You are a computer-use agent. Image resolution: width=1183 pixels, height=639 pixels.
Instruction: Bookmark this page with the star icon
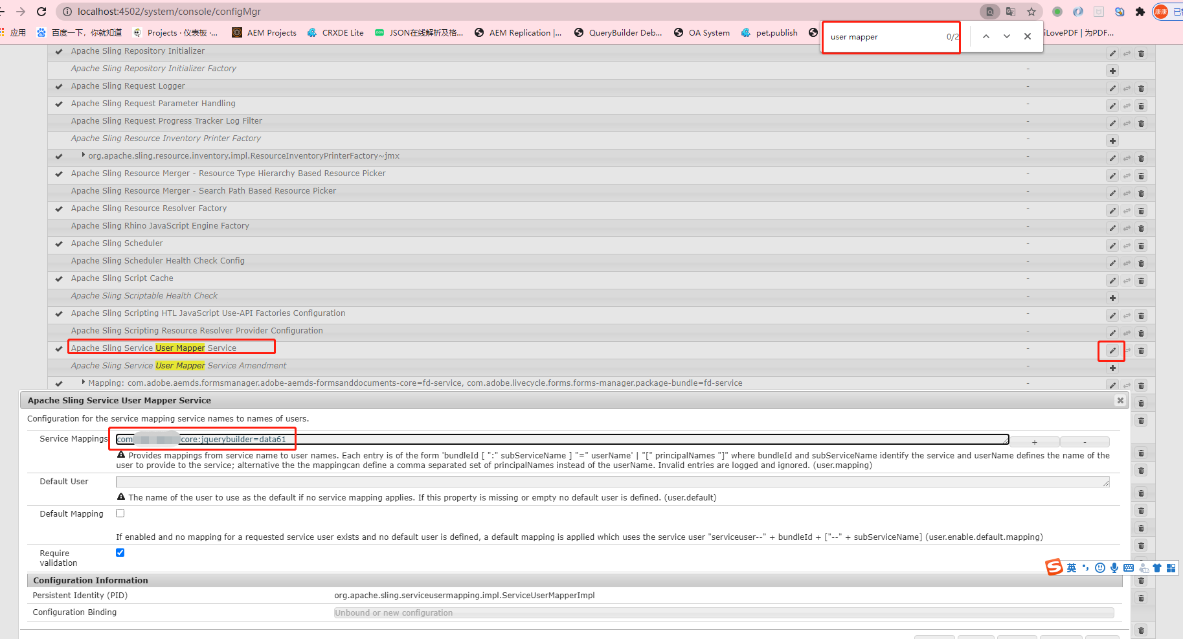tap(1031, 12)
